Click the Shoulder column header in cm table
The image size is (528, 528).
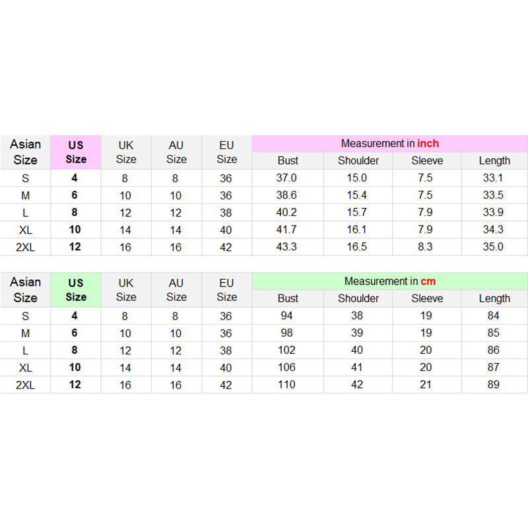coord(358,298)
